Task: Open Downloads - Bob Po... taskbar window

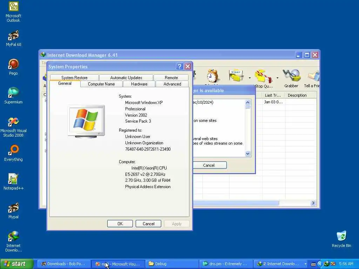Action: pos(63,264)
